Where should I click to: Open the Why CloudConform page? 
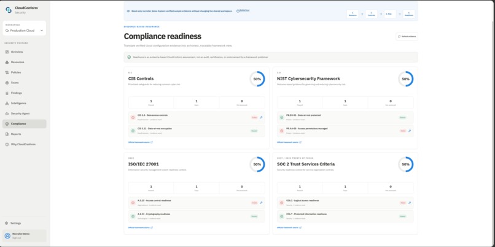click(24, 144)
